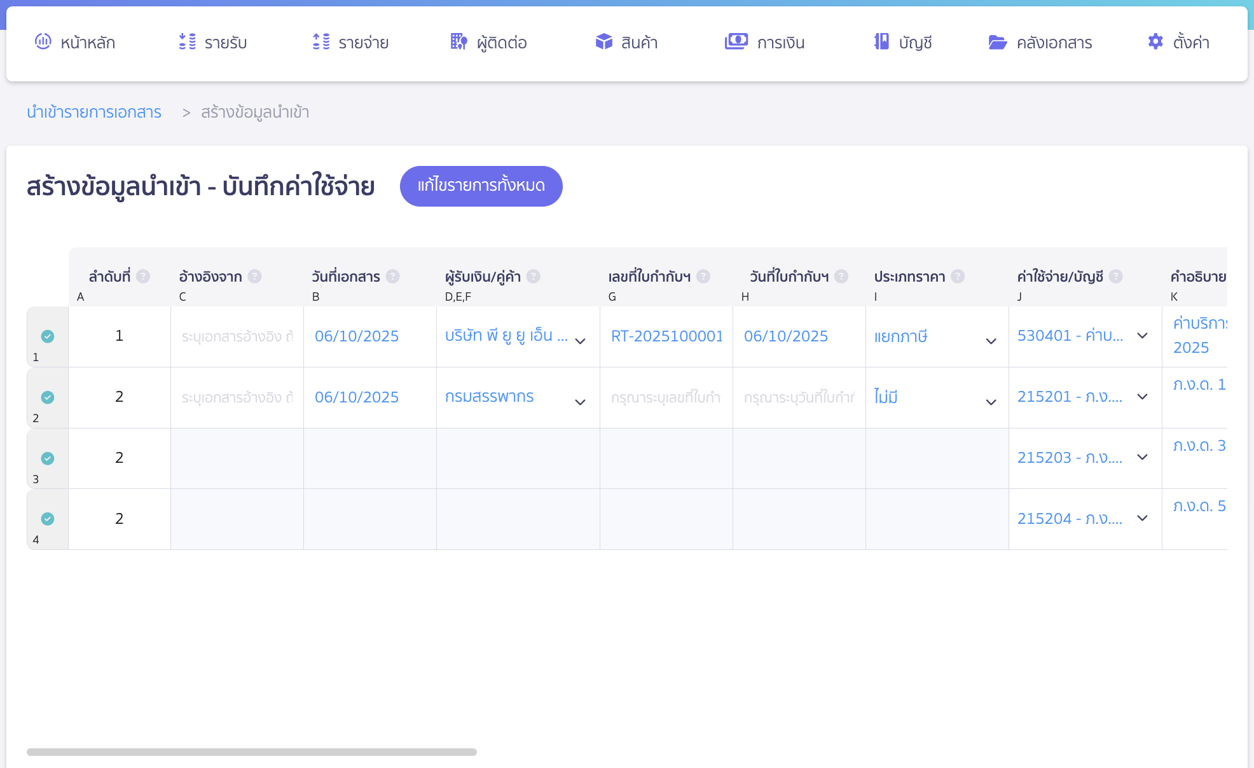Open the 215203 expense account dropdown
This screenshot has width=1254, height=768.
pyautogui.click(x=1142, y=457)
